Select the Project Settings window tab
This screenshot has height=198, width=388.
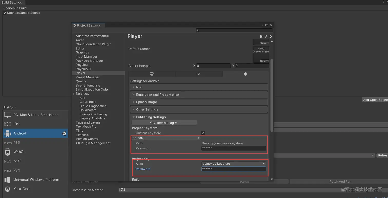[x=88, y=25]
